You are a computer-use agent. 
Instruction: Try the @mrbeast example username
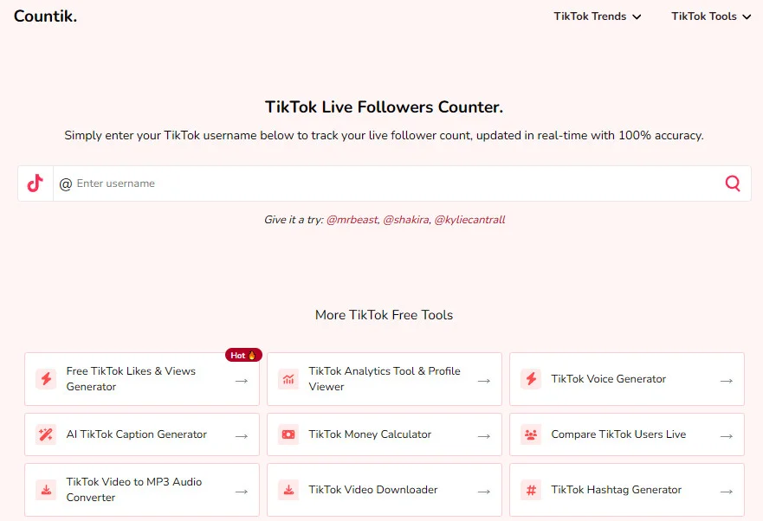(x=352, y=220)
